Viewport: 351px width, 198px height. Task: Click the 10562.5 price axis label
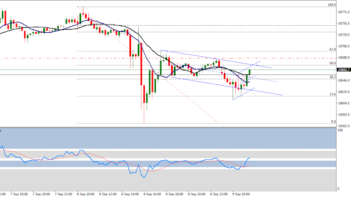point(344,126)
